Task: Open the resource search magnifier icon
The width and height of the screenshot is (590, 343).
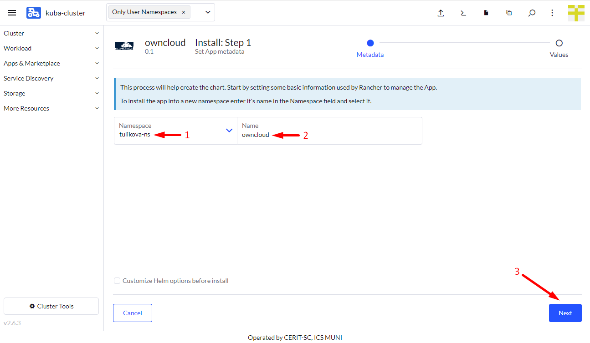Action: [x=532, y=13]
